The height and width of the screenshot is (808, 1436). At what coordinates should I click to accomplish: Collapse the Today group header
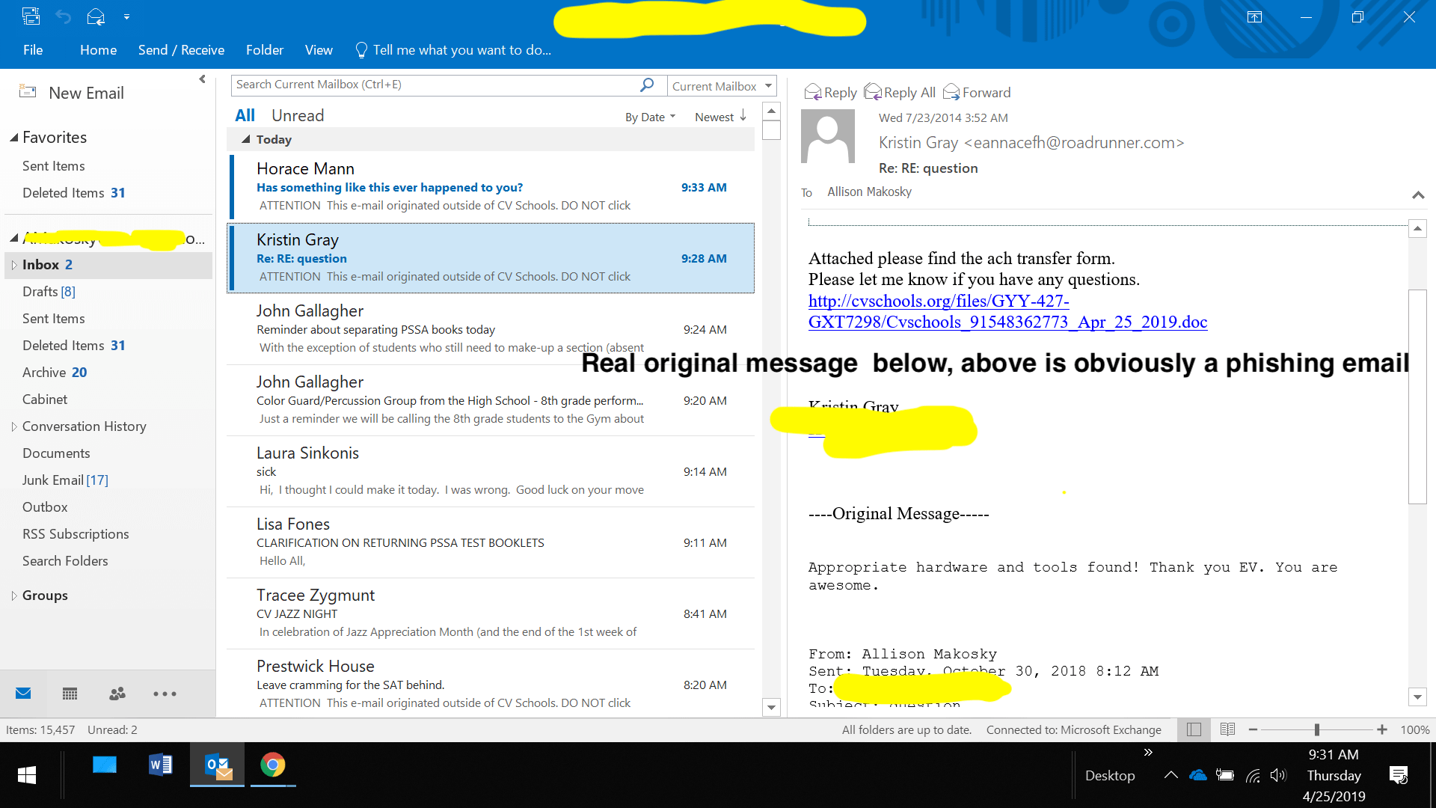tap(245, 139)
